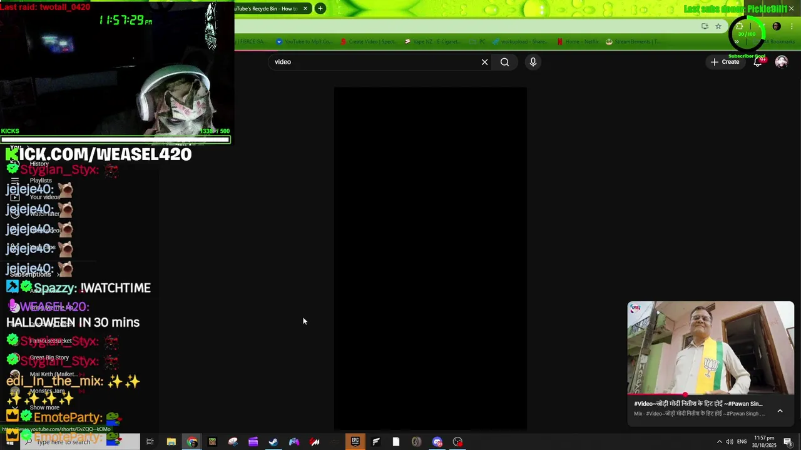Open the Monster Jam subscription

pyautogui.click(x=47, y=391)
